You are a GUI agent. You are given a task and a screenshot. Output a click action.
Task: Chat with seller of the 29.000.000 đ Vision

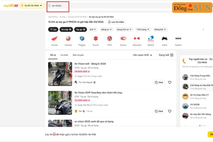click(159, 82)
